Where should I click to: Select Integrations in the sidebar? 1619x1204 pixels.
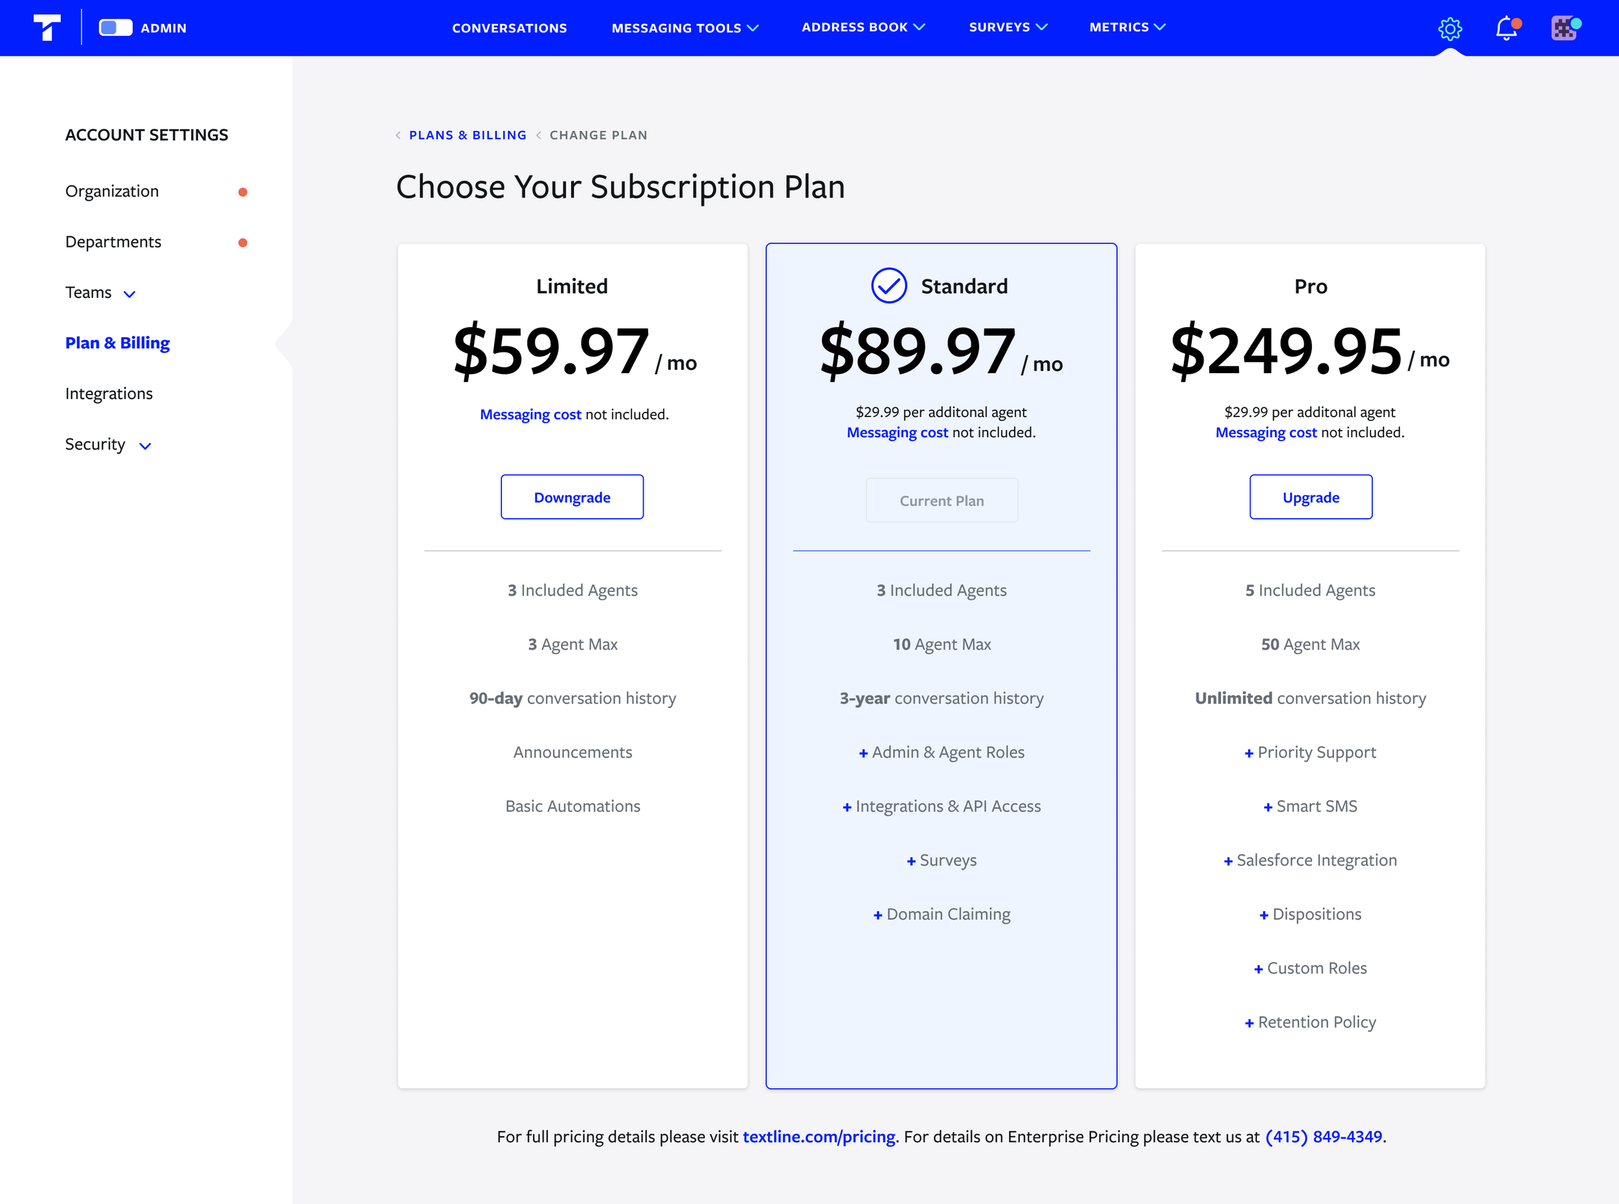(109, 394)
